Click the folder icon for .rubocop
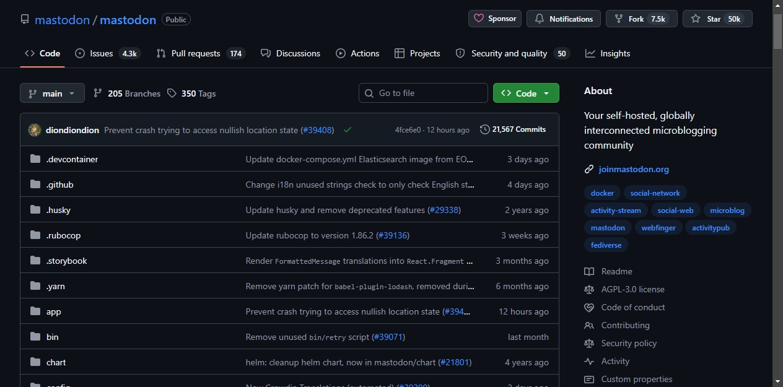783x387 pixels. pos(35,235)
